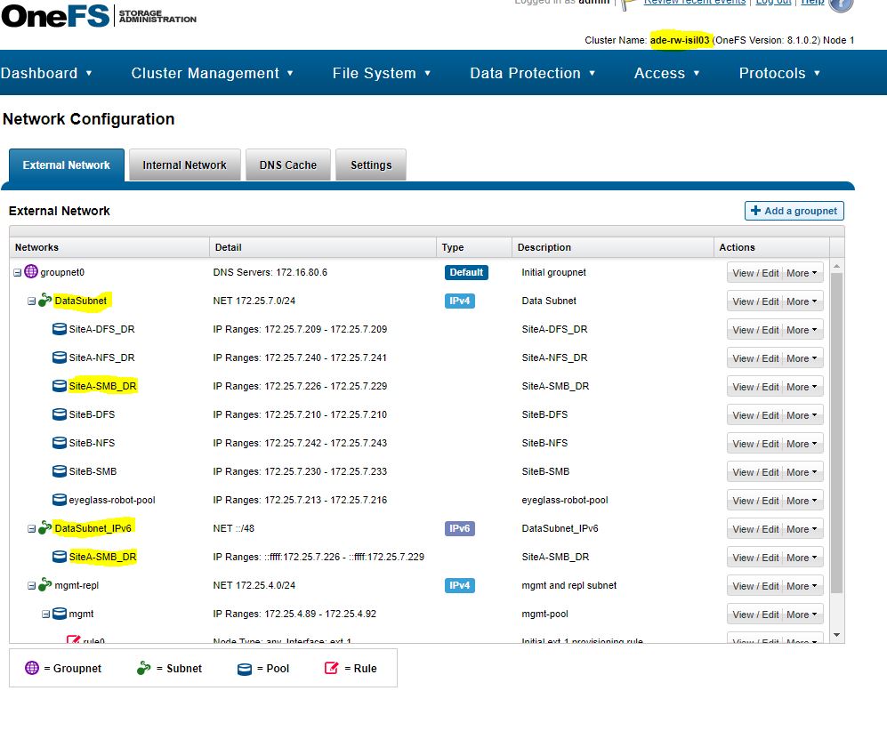Click the DataSubnet_IPv6 subnet icon
This screenshot has height=731, width=887.
44,528
